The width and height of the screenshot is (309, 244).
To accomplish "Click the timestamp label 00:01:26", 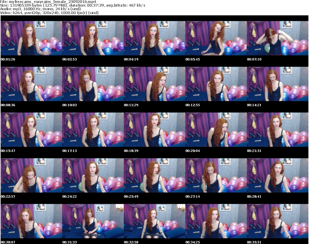I will click(x=8, y=59).
